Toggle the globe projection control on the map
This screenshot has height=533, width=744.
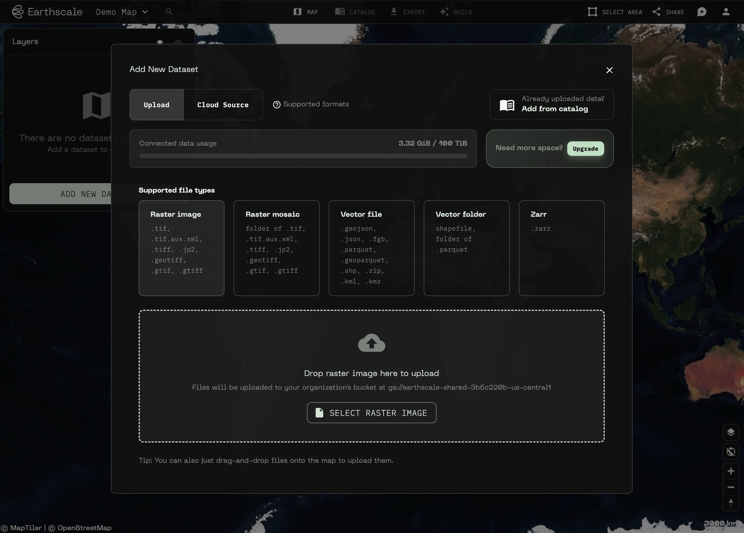(730, 452)
